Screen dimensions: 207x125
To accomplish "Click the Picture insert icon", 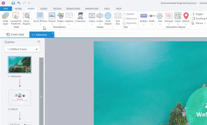I will pos(52,16).
